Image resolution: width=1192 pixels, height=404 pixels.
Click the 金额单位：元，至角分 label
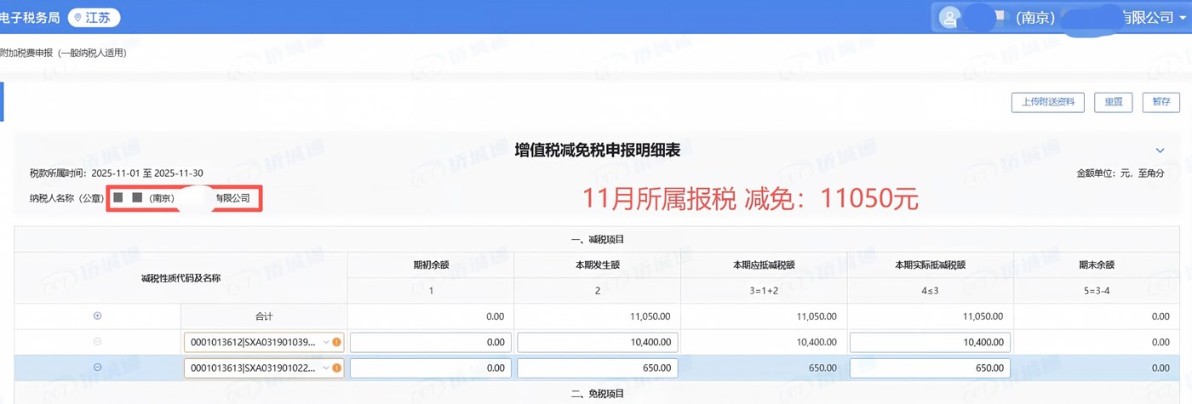click(x=1120, y=174)
